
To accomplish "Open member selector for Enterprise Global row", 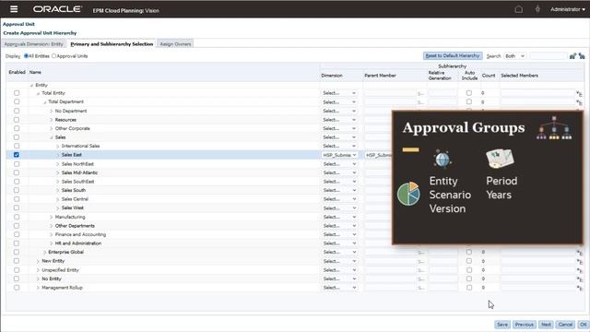I will click(x=579, y=252).
